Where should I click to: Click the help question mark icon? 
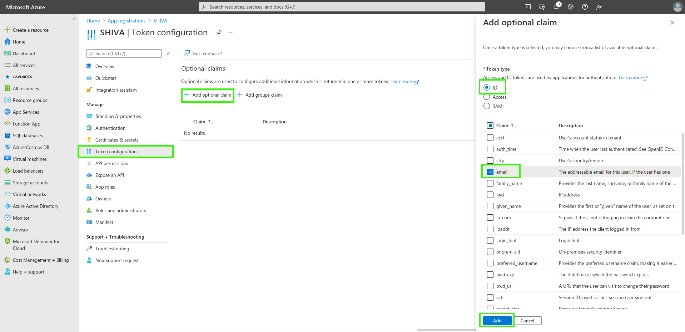585,7
